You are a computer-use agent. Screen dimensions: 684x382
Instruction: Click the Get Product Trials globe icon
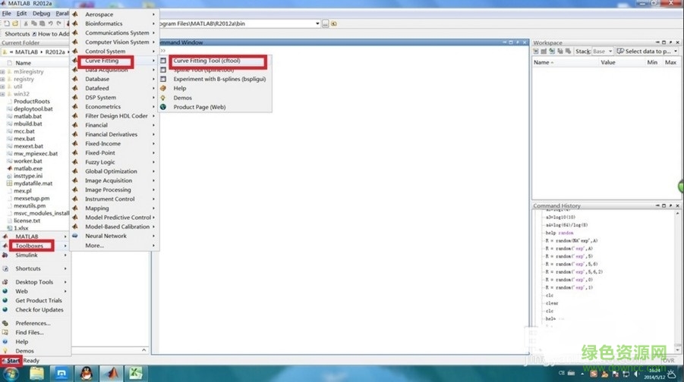tap(5, 301)
